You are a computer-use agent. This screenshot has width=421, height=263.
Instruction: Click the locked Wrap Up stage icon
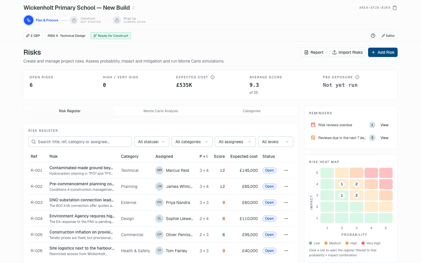(x=117, y=20)
